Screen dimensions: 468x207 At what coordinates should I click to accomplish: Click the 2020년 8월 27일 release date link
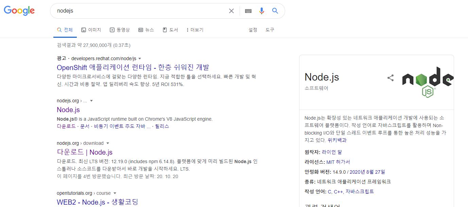(367, 172)
